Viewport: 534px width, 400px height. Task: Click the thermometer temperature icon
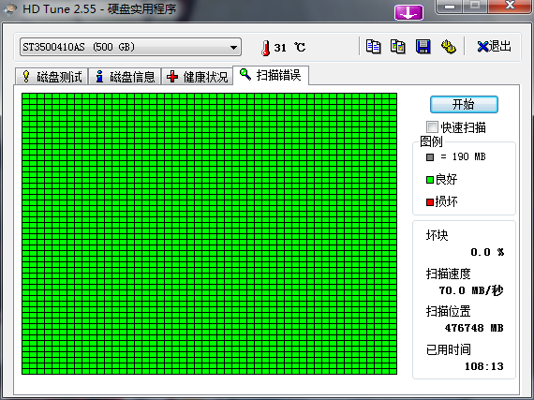266,48
